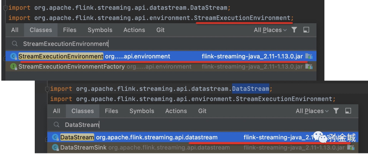Click the interface icon of the StreamExecutionEnvironmentFactory result
The image size is (368, 154).
click(x=14, y=67)
